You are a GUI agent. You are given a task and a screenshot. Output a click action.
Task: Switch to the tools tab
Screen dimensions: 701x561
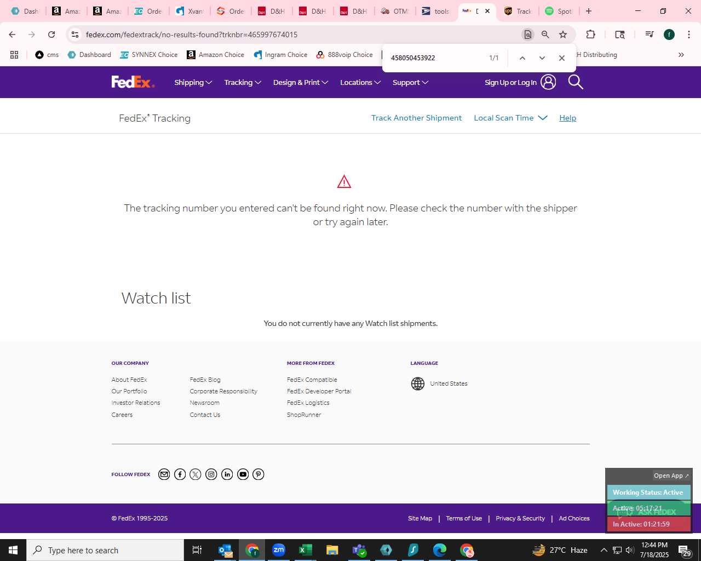(436, 11)
